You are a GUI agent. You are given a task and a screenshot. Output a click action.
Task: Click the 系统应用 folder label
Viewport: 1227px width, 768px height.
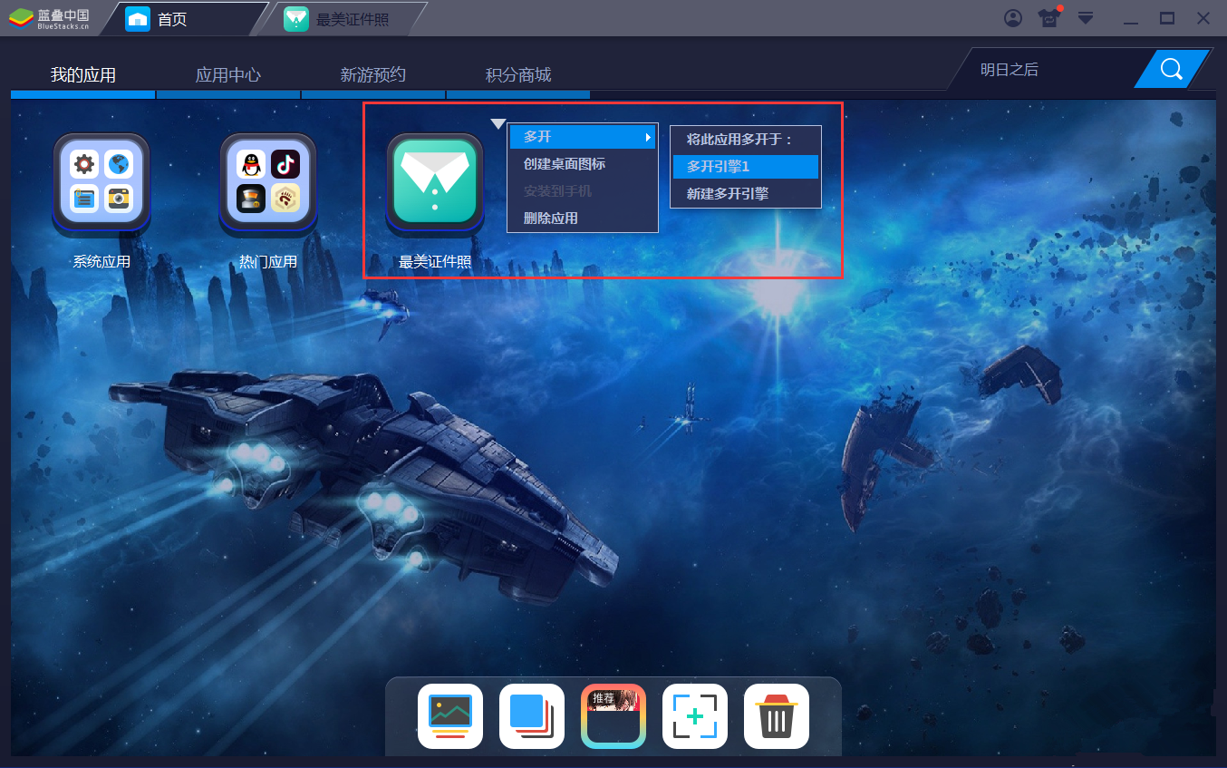[x=101, y=262]
